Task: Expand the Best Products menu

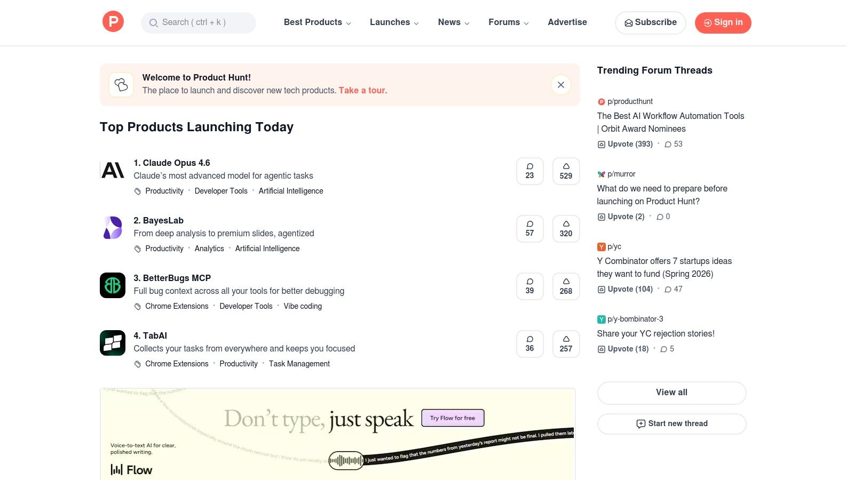Action: pyautogui.click(x=318, y=22)
